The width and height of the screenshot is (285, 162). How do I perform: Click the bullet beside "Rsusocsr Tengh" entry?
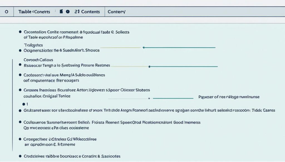click(x=20, y=66)
